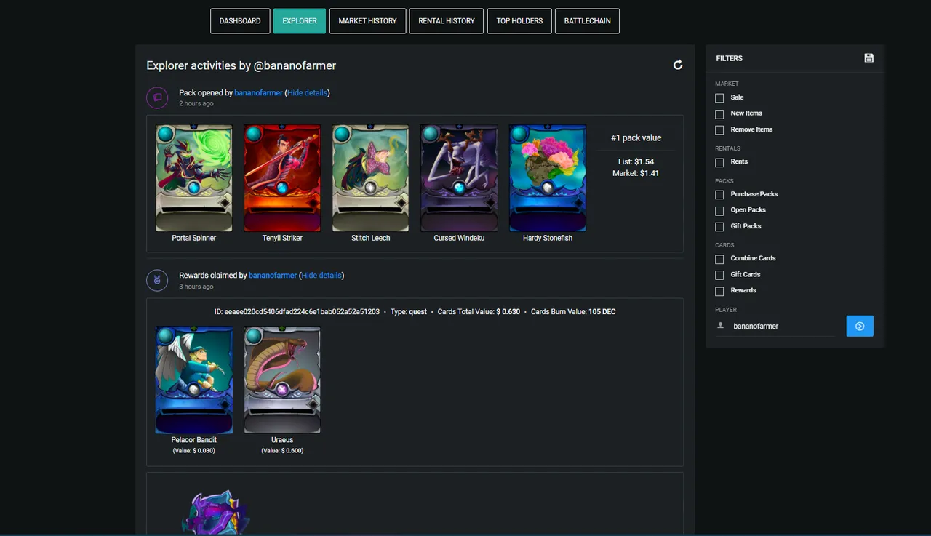
Task: Check the Purchase Packs filter
Action: [719, 194]
